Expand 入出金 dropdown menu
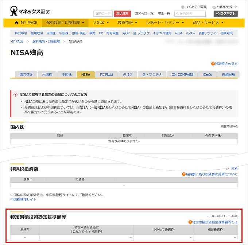This screenshot has width=248, height=245. [101, 23]
